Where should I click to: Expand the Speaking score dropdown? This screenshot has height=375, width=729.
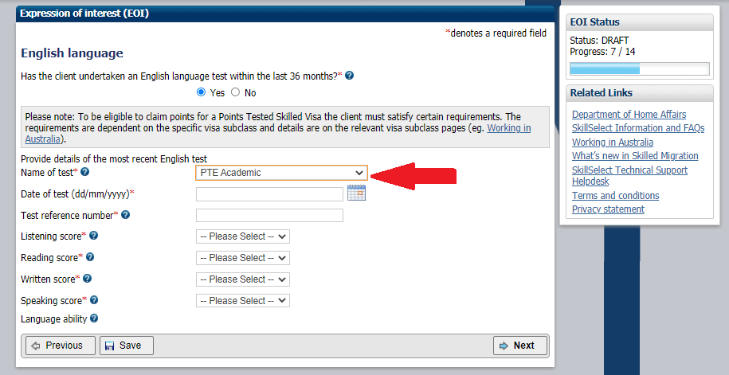242,301
